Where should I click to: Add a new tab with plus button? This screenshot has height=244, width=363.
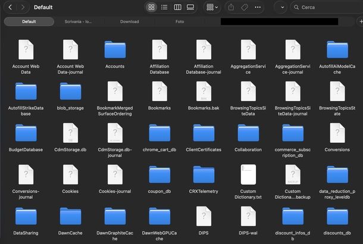click(361, 21)
